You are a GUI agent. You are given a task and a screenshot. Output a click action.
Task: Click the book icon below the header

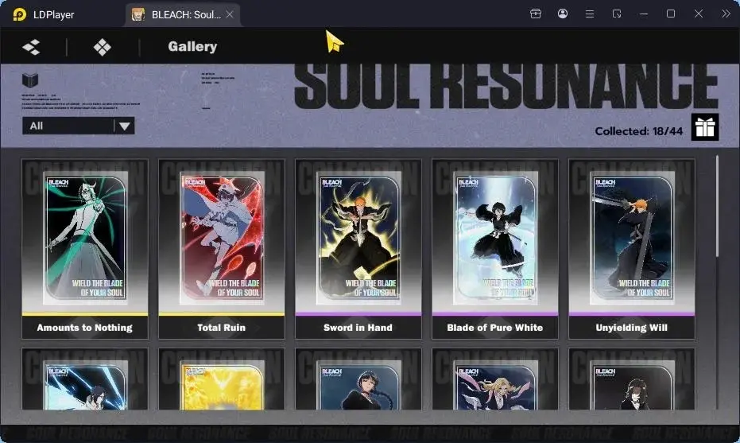(30, 80)
